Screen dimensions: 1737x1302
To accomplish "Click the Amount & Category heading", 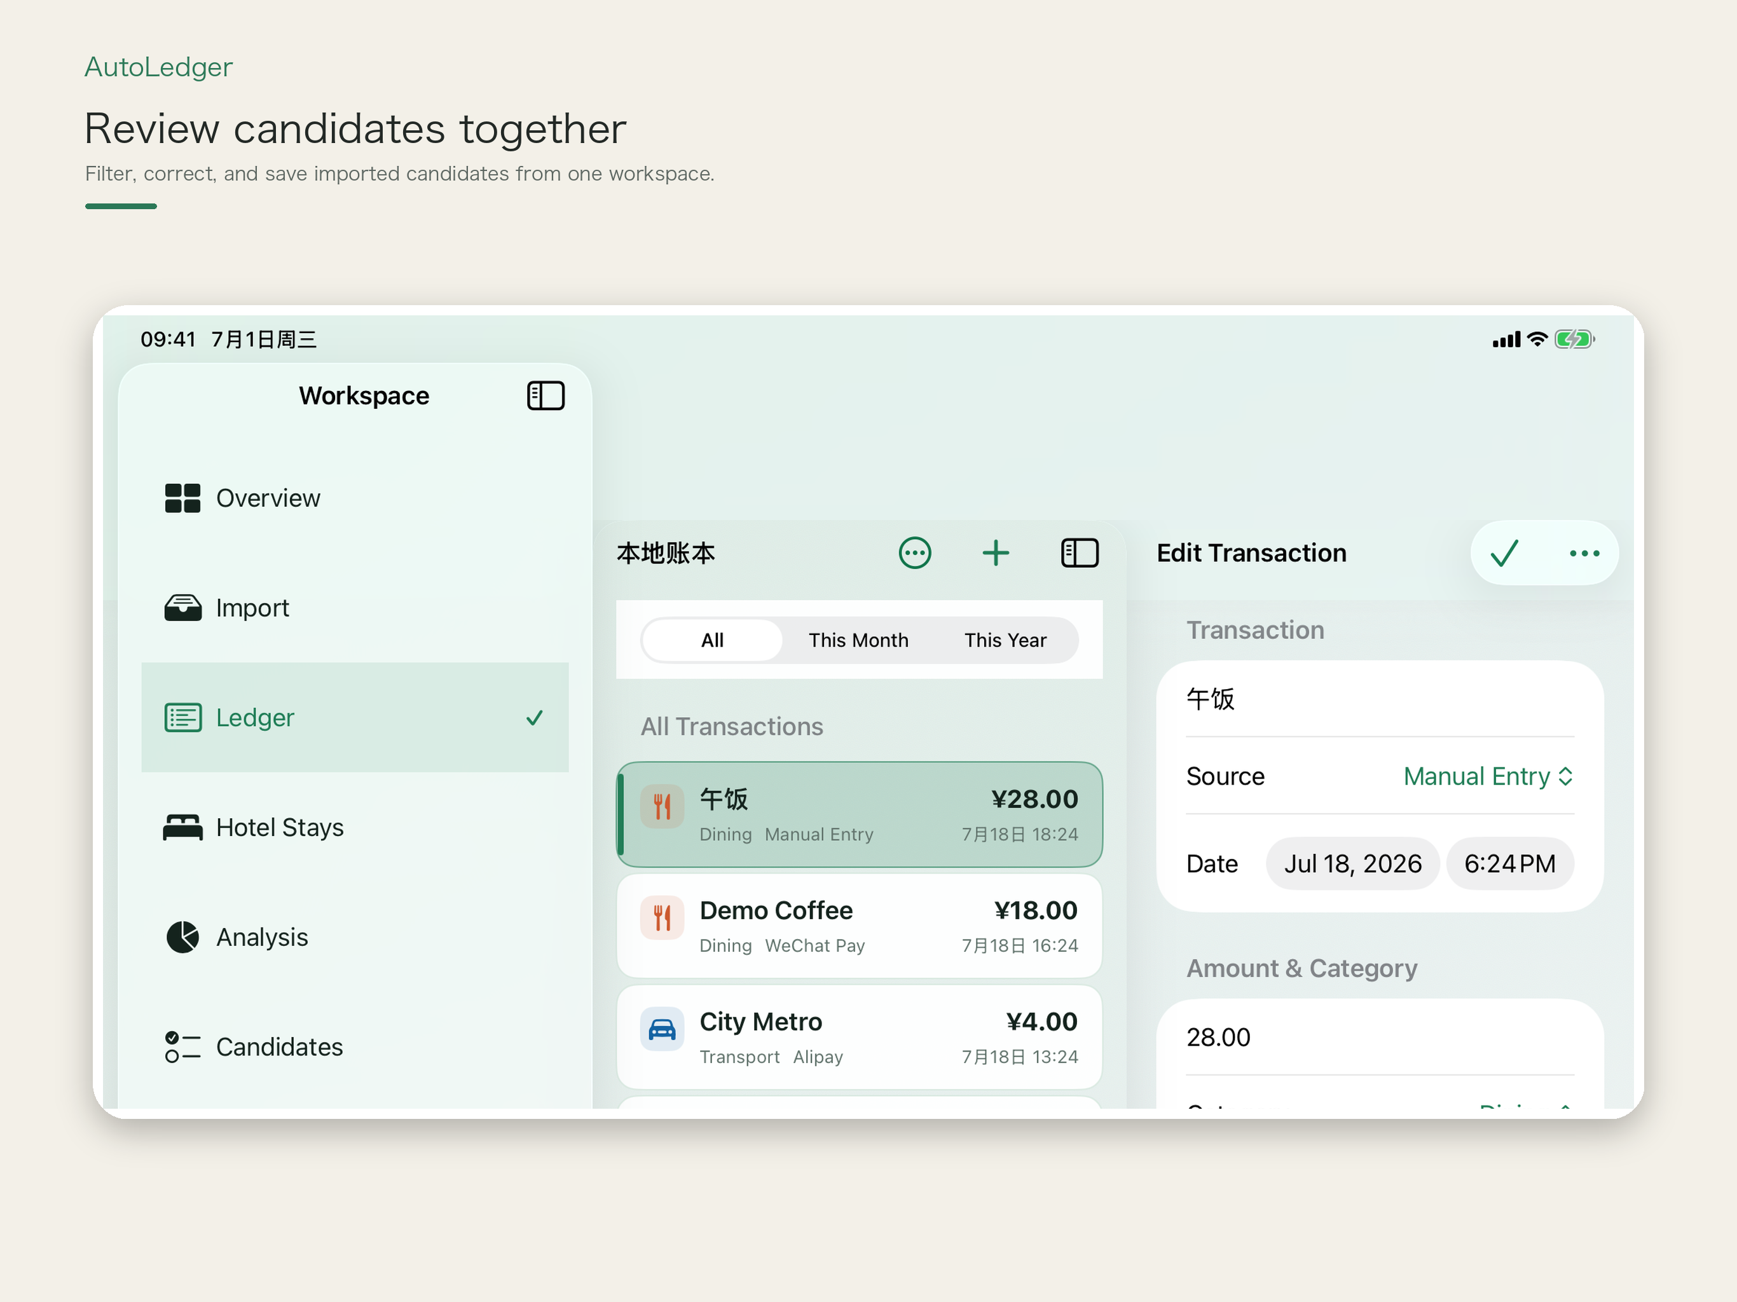I will (x=1301, y=968).
